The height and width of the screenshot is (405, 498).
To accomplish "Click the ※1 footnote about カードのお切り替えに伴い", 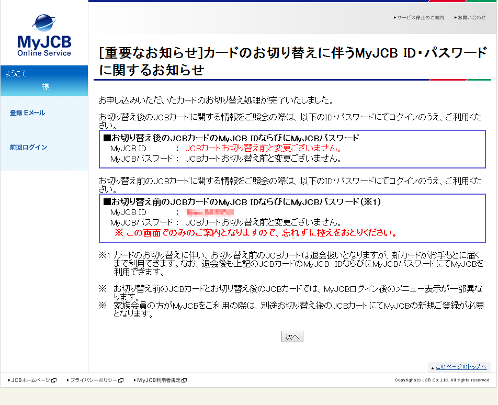I will (291, 263).
